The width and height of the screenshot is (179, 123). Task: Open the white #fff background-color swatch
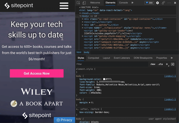104,79
